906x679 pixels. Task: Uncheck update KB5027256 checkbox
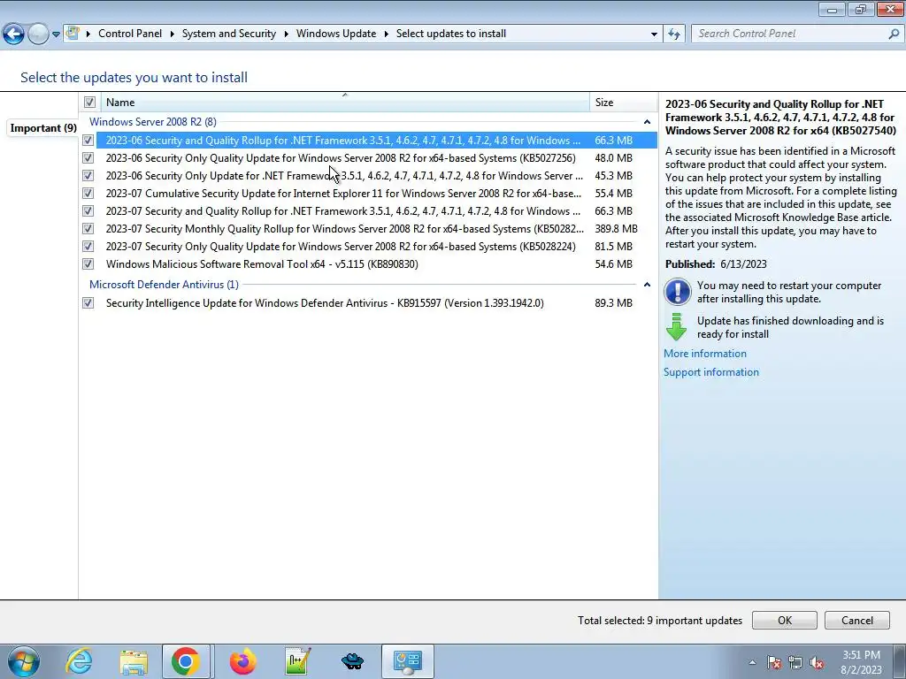88,157
